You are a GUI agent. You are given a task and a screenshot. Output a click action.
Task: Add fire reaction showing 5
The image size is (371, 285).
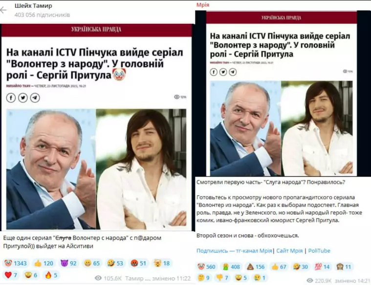(x=51, y=275)
